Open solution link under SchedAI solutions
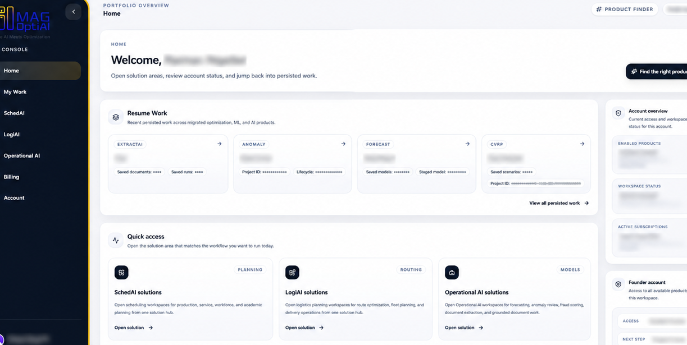 coord(134,328)
